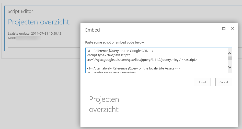Click the 'Embed' dialog title
The width and height of the screenshot is (242, 129).
pyautogui.click(x=93, y=30)
